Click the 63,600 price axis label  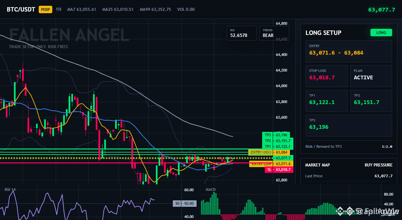[x=281, y=117]
